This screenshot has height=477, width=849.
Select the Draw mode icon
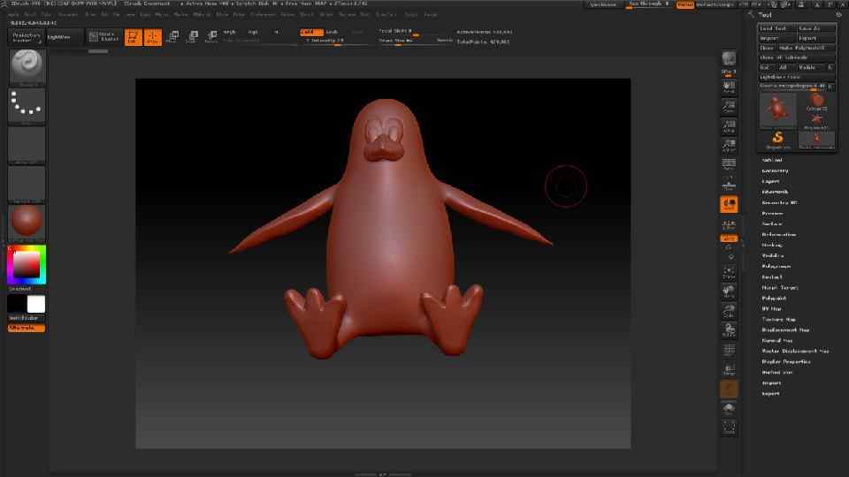[x=152, y=37]
